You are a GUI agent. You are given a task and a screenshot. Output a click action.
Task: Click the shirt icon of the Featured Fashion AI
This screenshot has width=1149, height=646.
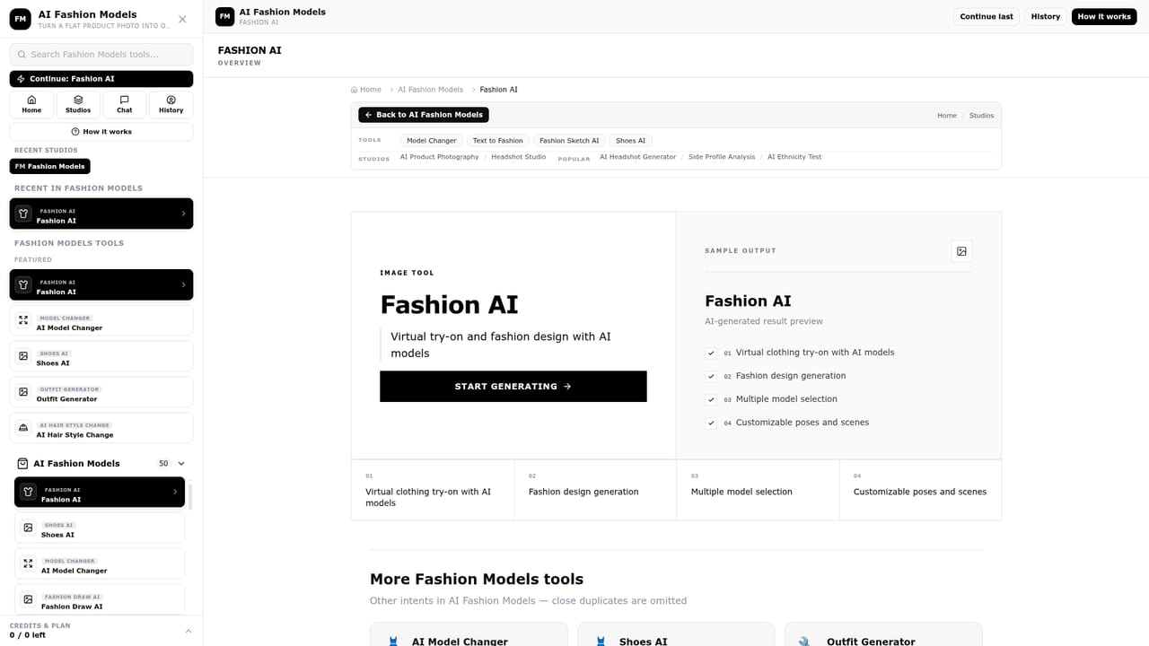[23, 284]
